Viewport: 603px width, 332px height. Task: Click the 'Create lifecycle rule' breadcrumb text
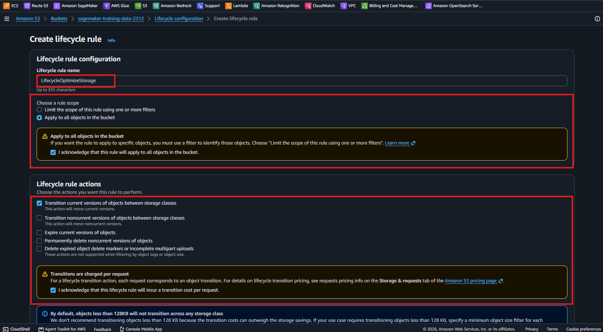[x=236, y=19]
